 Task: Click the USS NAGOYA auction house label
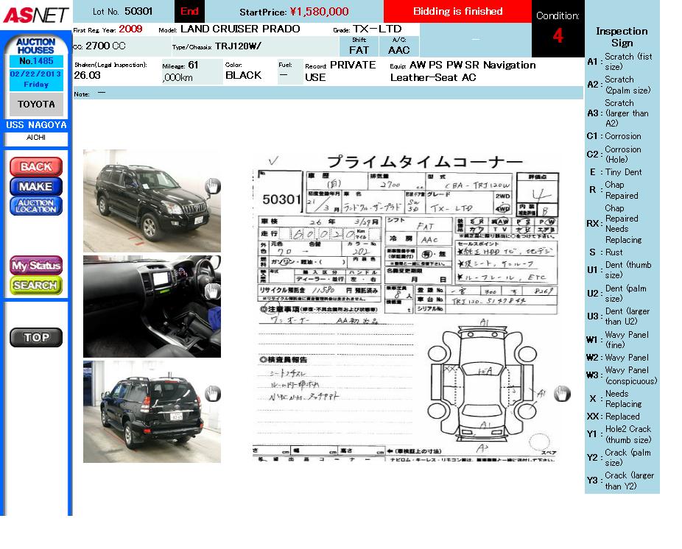pyautogui.click(x=36, y=125)
